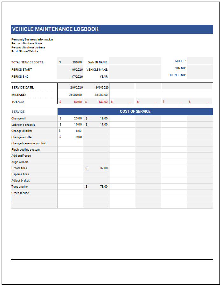Select the SERVICE DATE row label
The width and height of the screenshot is (222, 286).
[x=23, y=88]
